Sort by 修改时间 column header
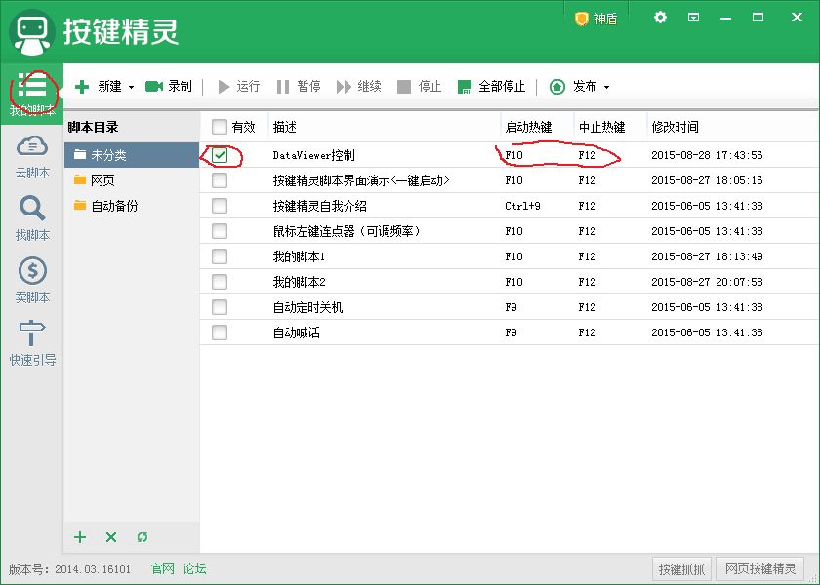This screenshot has height=585, width=820. (733, 127)
